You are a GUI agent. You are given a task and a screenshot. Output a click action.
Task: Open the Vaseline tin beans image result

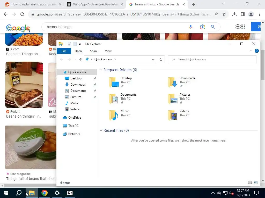coord(31,147)
